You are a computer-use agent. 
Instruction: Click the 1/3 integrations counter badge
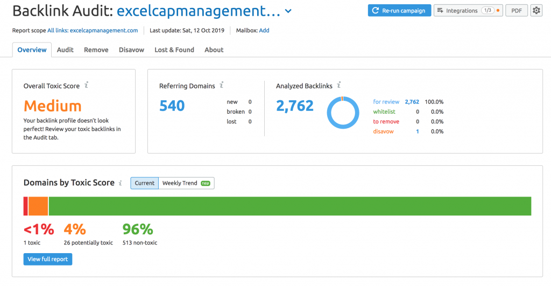488,11
